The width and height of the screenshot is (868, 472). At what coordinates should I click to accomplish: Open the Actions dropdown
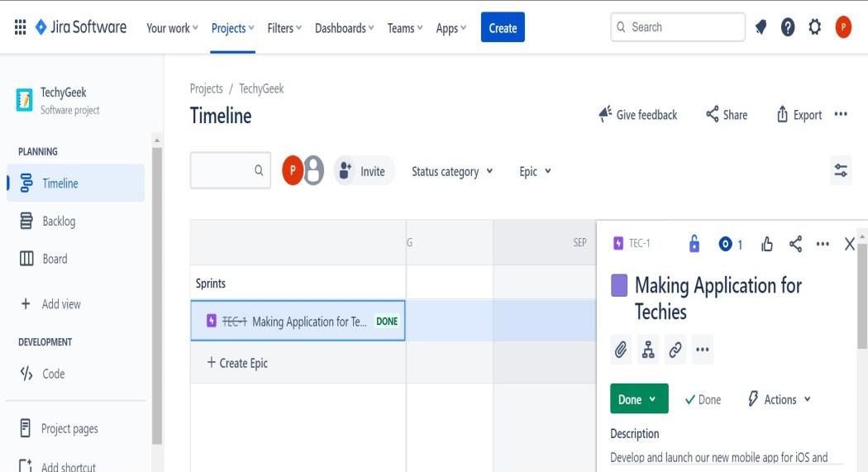point(780,399)
